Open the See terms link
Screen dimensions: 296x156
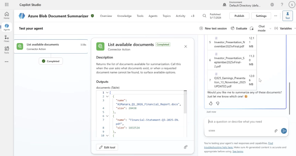pyautogui.click(x=238, y=151)
